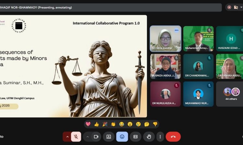This screenshot has height=145, width=243.
Task: Click the recording indicator icon
Action: click(x=229, y=7)
